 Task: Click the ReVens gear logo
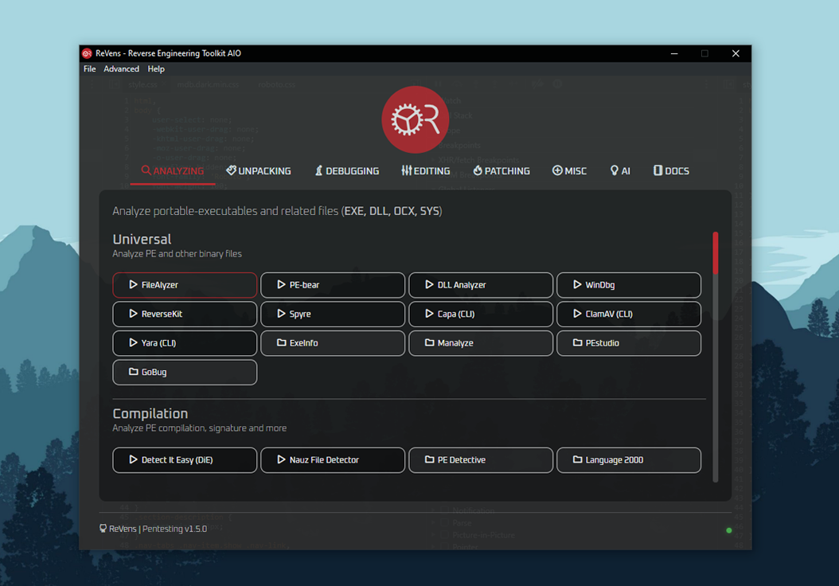tap(415, 119)
